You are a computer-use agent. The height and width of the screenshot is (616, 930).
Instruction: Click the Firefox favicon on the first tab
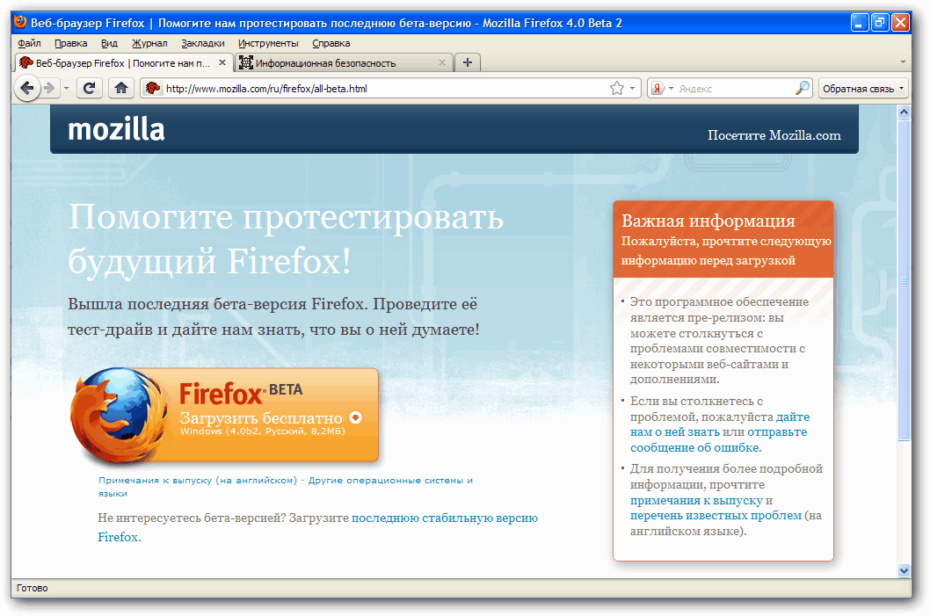point(25,62)
